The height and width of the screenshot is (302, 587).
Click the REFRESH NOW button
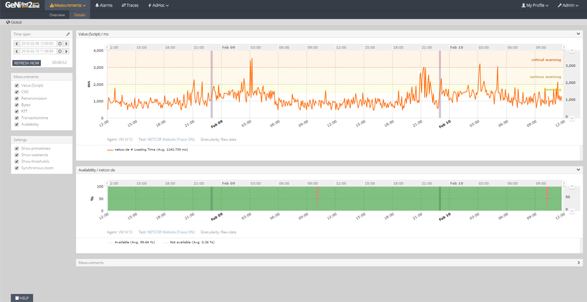tap(27, 63)
